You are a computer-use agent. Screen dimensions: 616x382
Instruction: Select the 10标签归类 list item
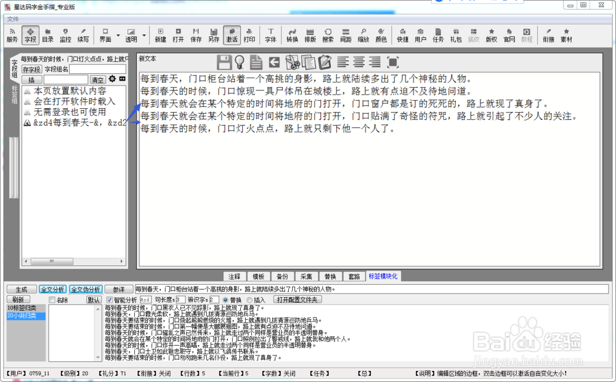click(x=26, y=308)
